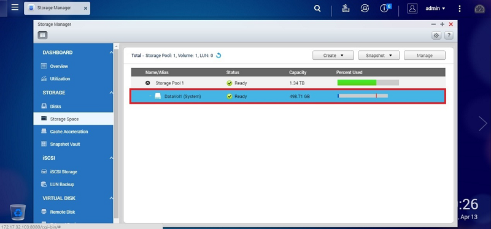
Task: Click the admin user avatar icon
Action: (x=412, y=9)
